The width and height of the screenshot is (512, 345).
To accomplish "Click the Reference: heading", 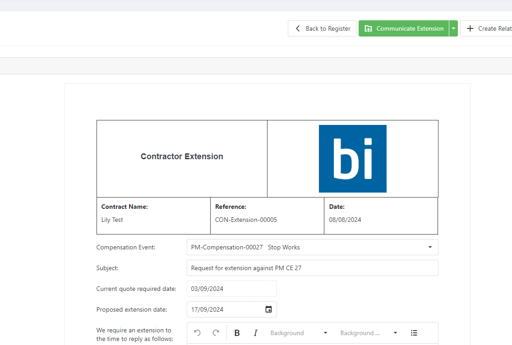I will [231, 207].
